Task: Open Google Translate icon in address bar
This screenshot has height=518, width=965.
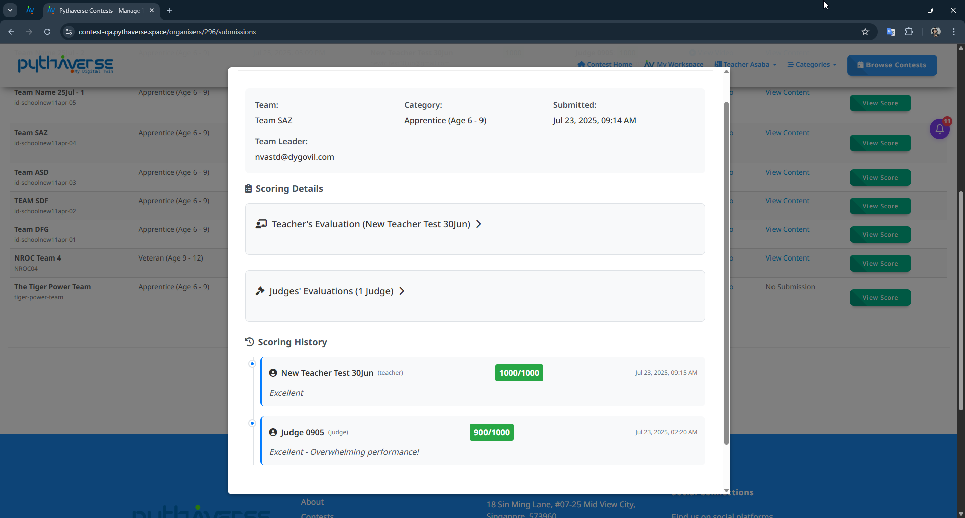Action: click(891, 32)
